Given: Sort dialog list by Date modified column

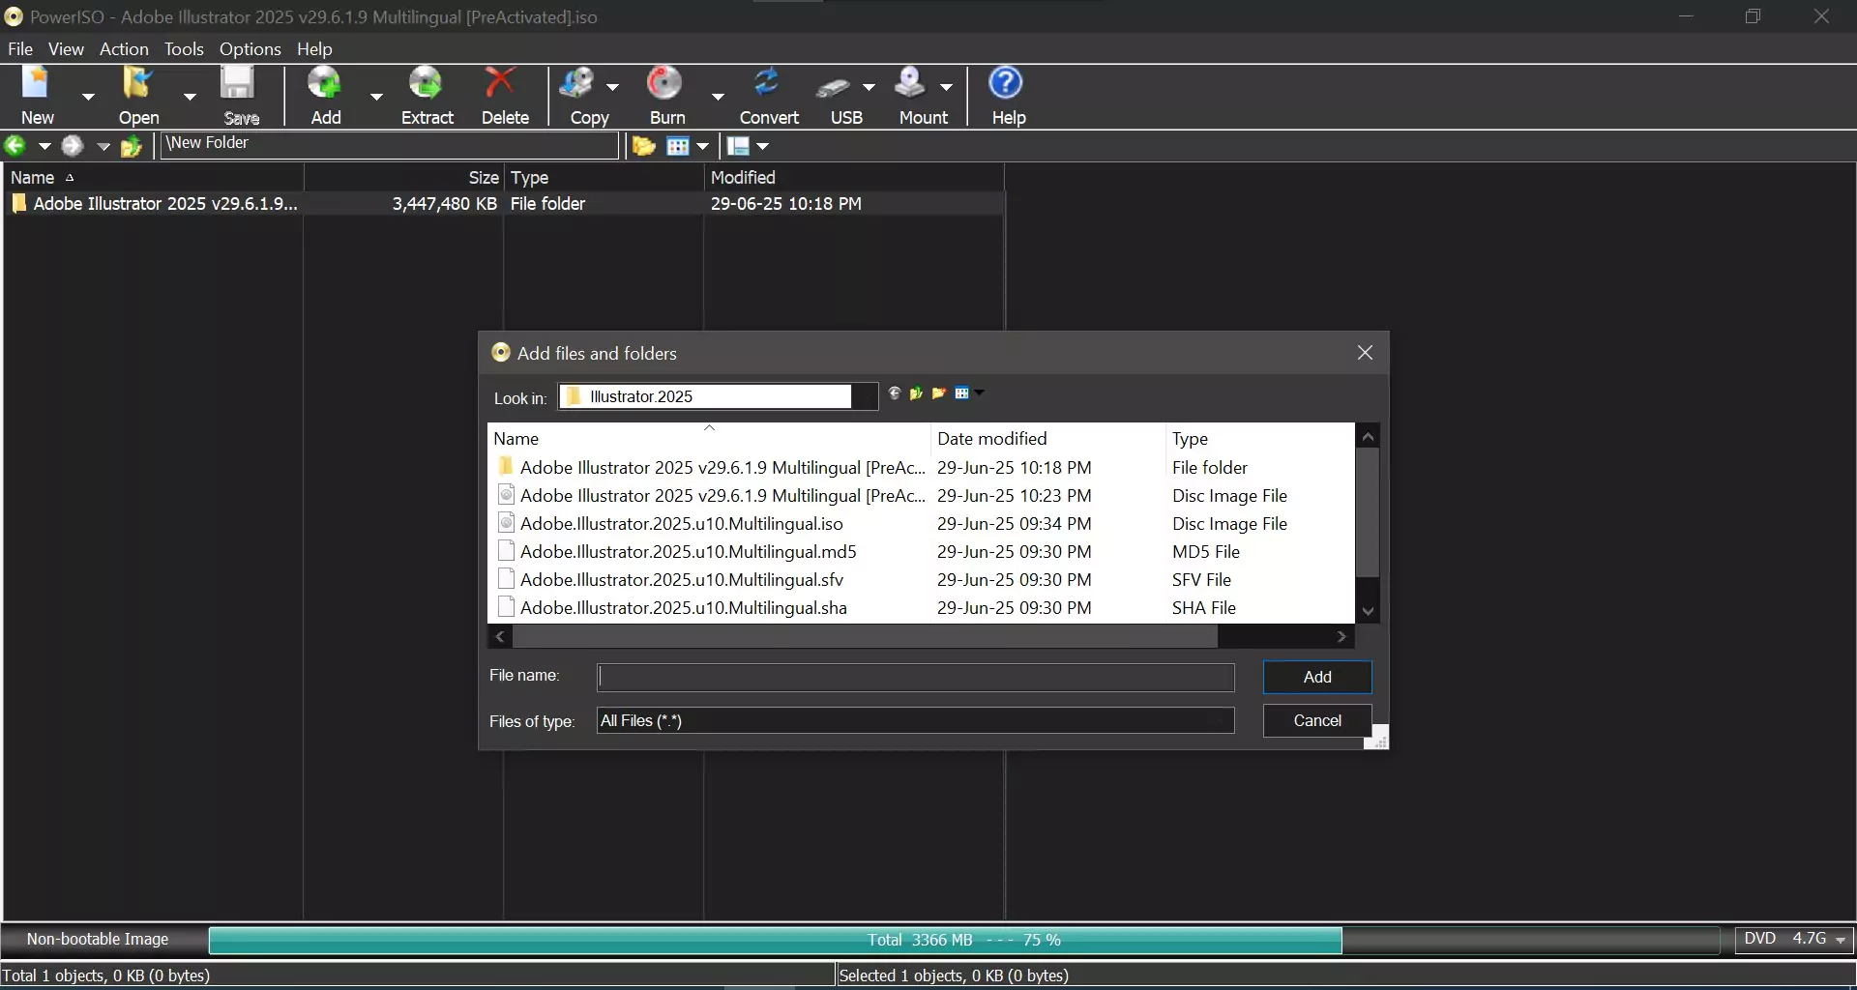Looking at the screenshot, I should [1047, 438].
